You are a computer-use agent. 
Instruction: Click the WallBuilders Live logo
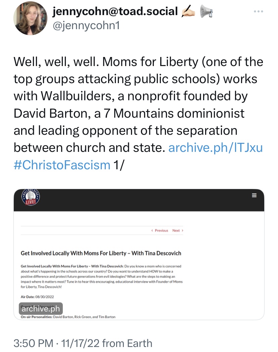tap(31, 198)
